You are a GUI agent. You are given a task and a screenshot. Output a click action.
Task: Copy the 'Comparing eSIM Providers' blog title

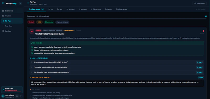tap(199, 67)
